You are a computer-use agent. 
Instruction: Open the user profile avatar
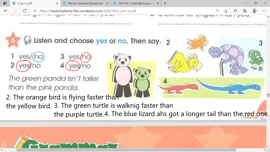click(x=254, y=11)
